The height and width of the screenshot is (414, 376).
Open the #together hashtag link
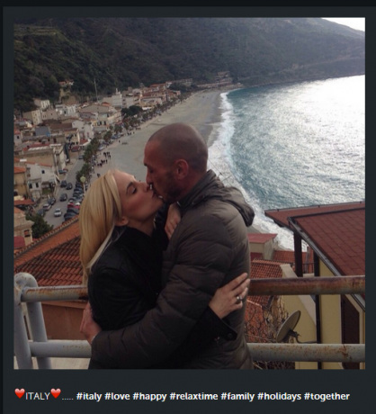coord(327,397)
